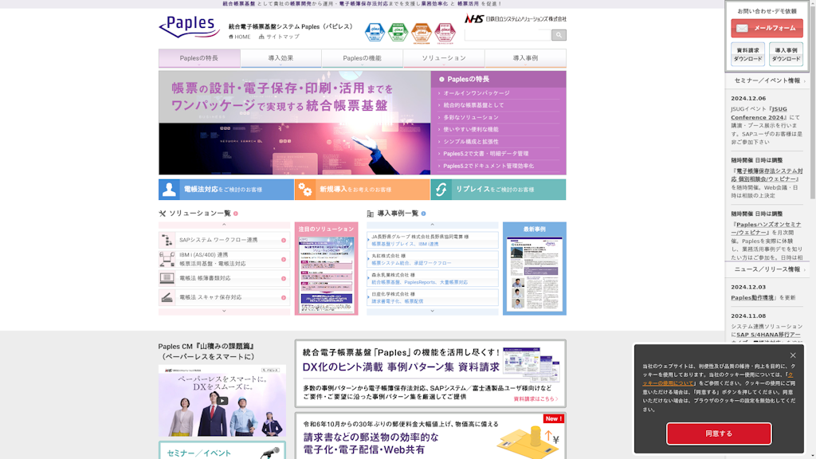Click the green JIIMA certification badge
Viewport: 816px width, 459px height.
tap(398, 32)
